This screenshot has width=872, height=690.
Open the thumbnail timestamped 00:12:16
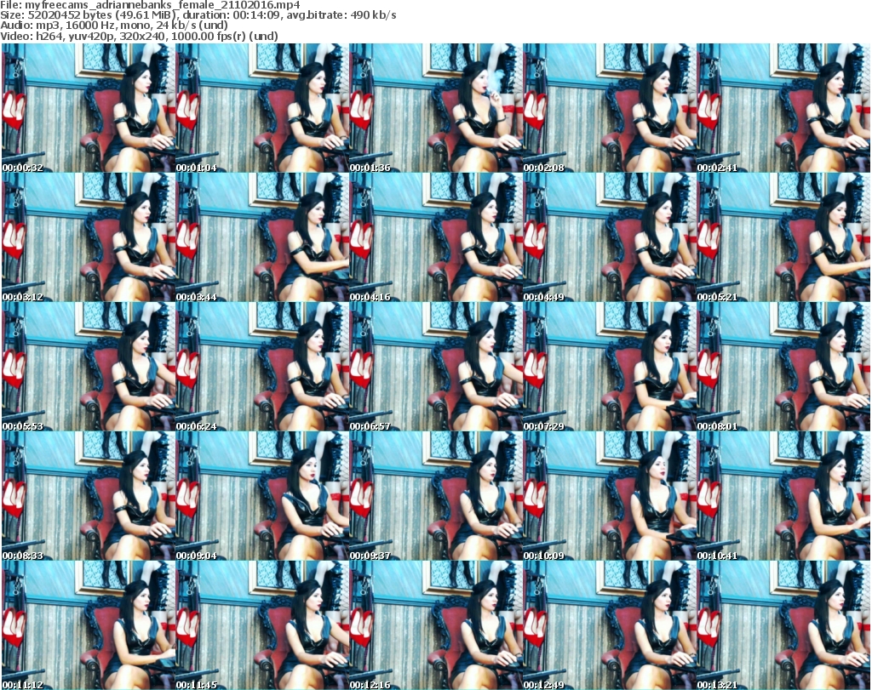point(435,625)
